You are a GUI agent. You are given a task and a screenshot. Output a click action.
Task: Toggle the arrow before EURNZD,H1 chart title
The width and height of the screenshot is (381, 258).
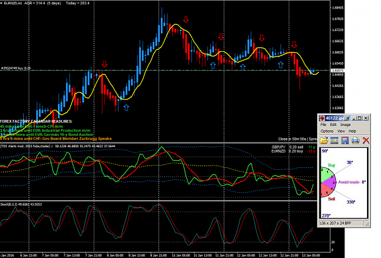1,3
